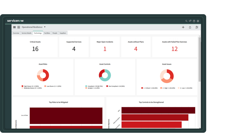Screen dimensions: 236x133
Task: Open the help question mark icon
Action: pos(194,21)
